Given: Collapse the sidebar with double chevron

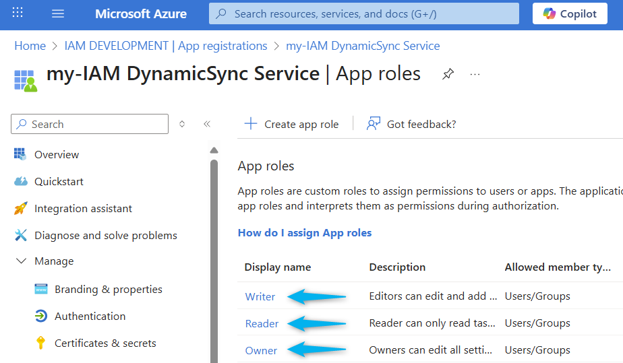Looking at the screenshot, I should 207,124.
